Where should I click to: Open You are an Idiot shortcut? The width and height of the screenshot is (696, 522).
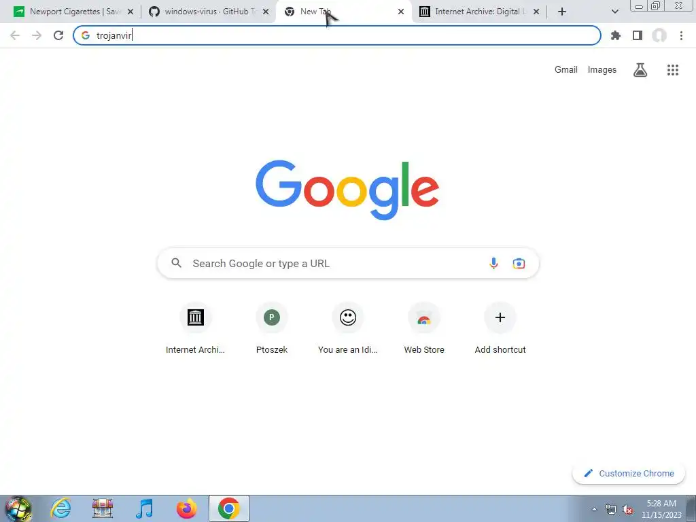tap(347, 328)
